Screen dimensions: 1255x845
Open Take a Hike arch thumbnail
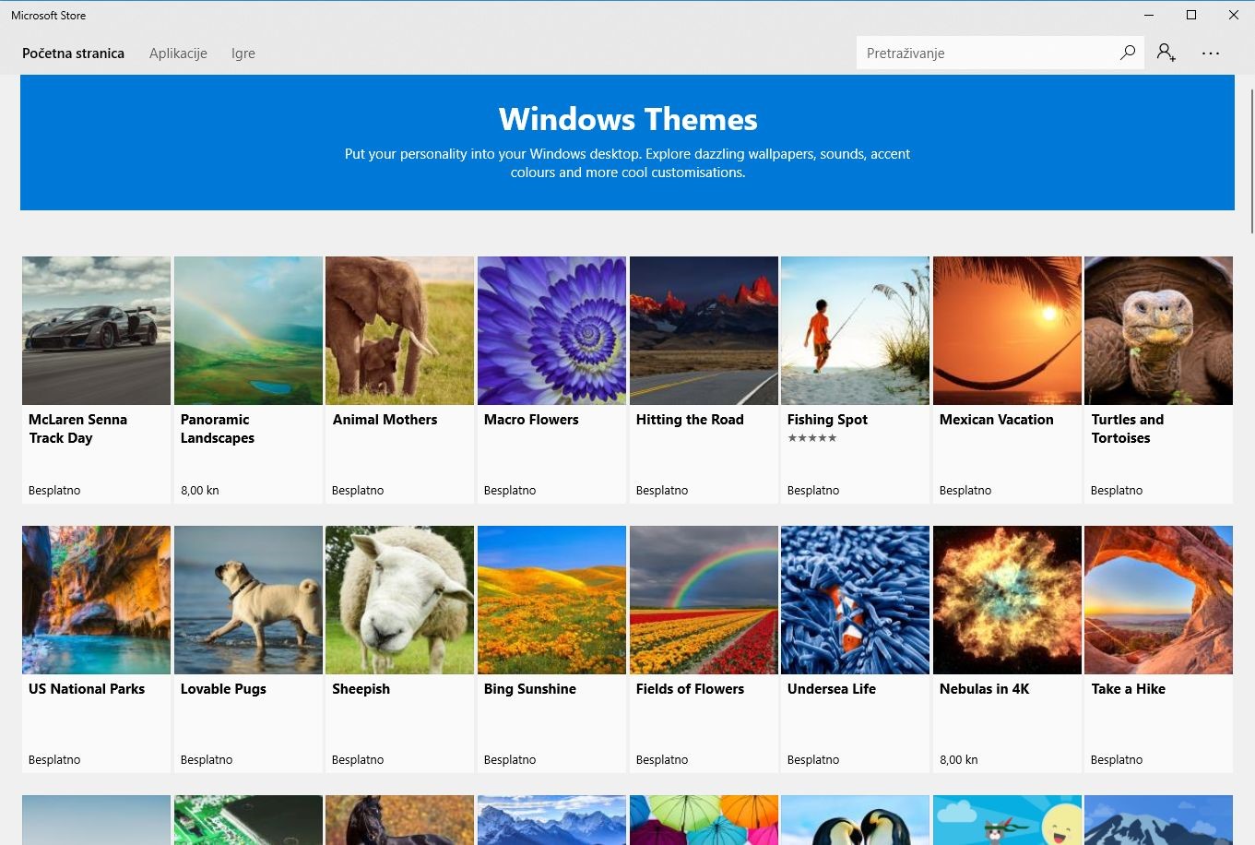coord(1158,600)
